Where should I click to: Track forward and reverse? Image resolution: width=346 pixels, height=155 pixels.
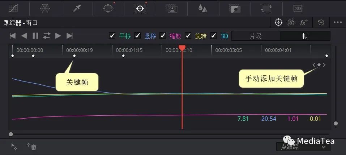[47, 36]
